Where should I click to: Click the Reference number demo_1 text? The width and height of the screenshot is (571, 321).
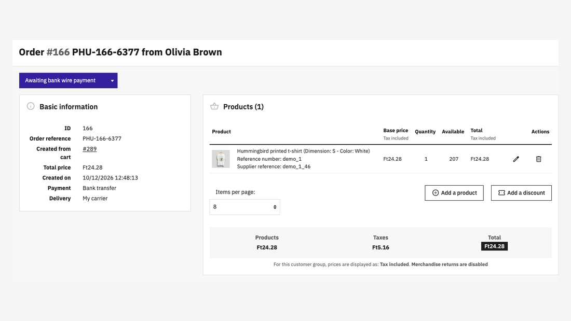269,159
